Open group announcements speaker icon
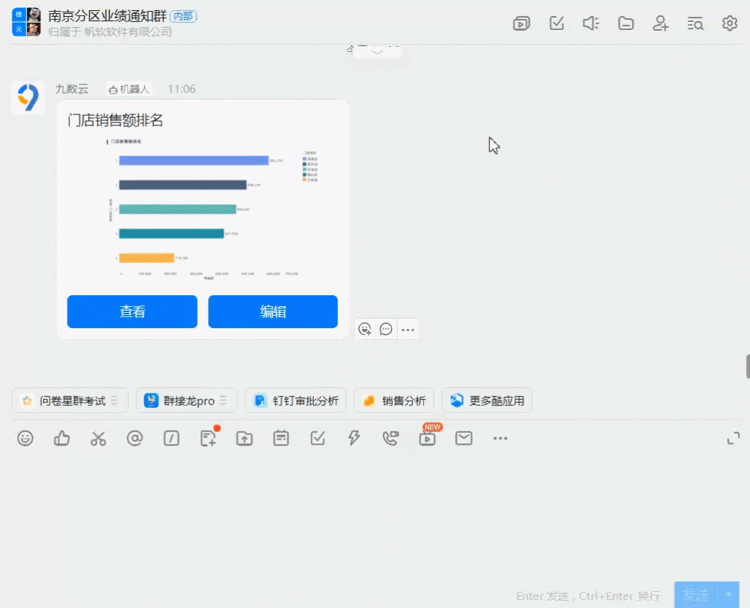This screenshot has height=608, width=750. 590,23
